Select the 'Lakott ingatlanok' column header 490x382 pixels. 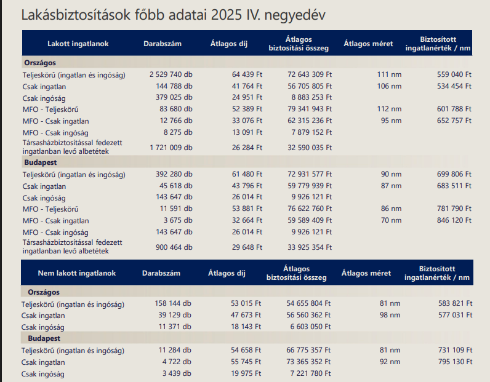tap(78, 44)
